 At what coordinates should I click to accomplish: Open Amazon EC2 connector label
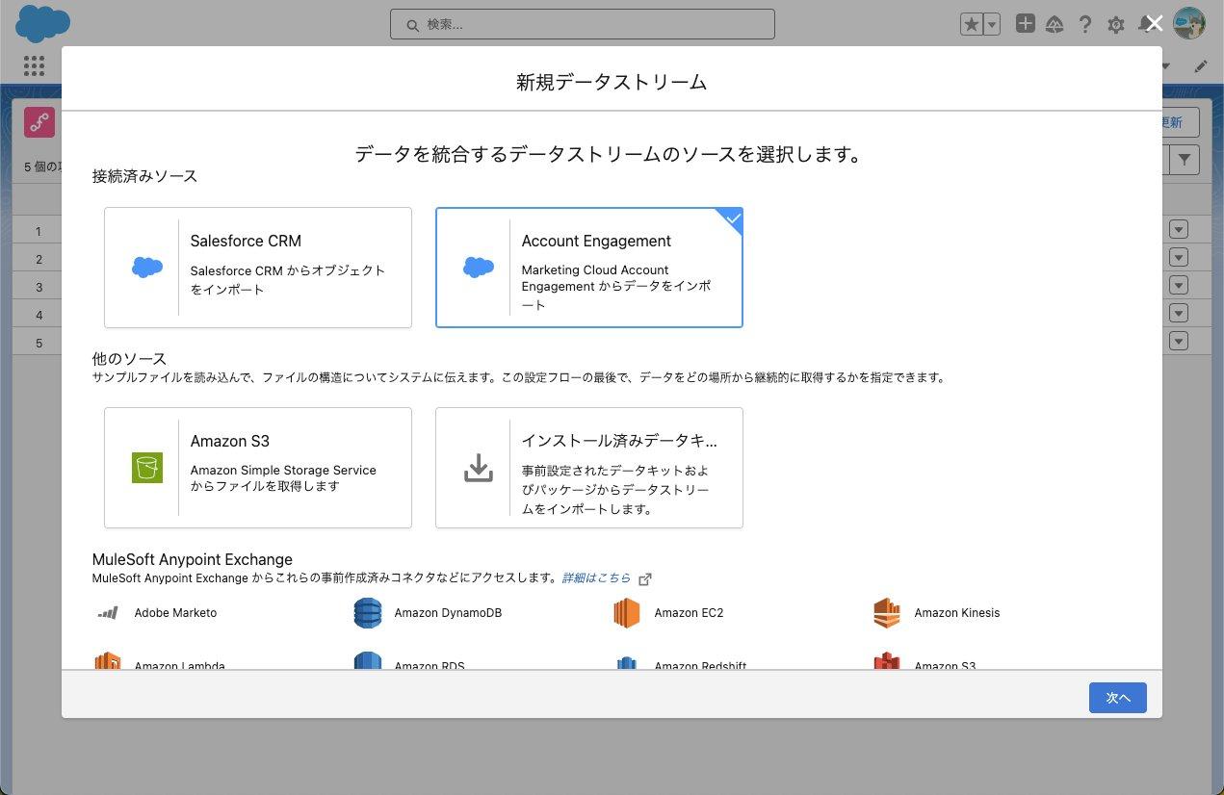point(689,613)
